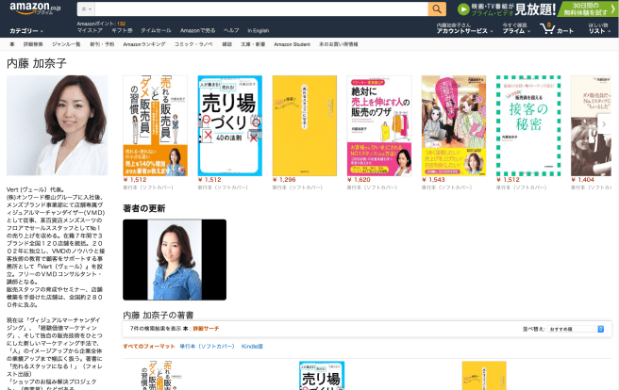Click the carousel next arrow beside book covers
Image resolution: width=619 pixels, height=390 pixels.
(x=604, y=123)
